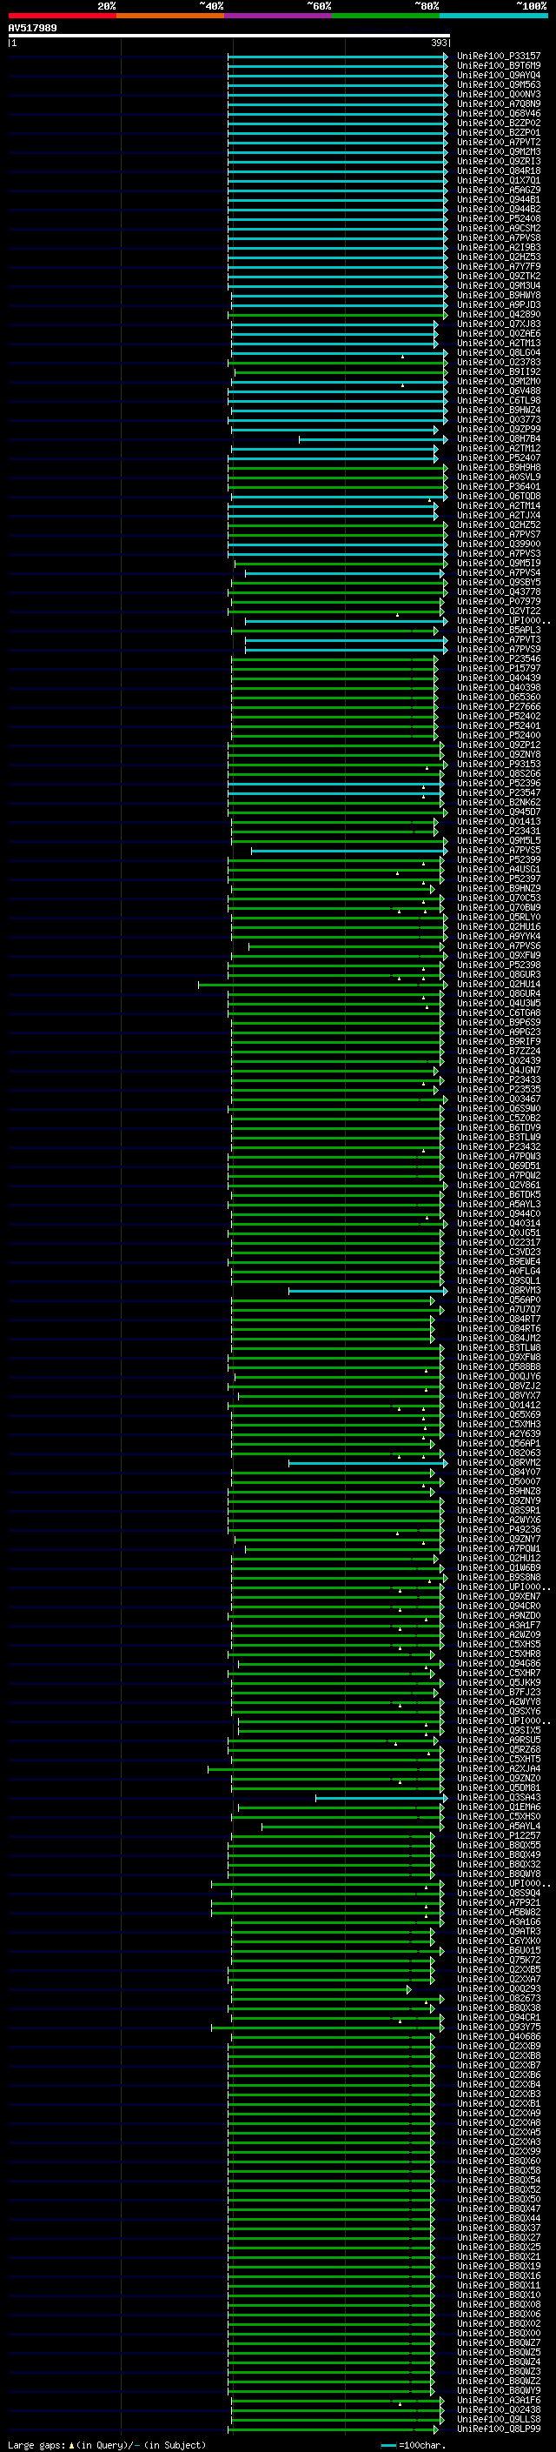
Task: Click hit label UniRef100_A9CSM2
Action: point(498,229)
